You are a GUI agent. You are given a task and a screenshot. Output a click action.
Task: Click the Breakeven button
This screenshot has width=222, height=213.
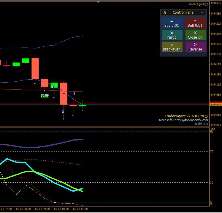click(x=172, y=47)
